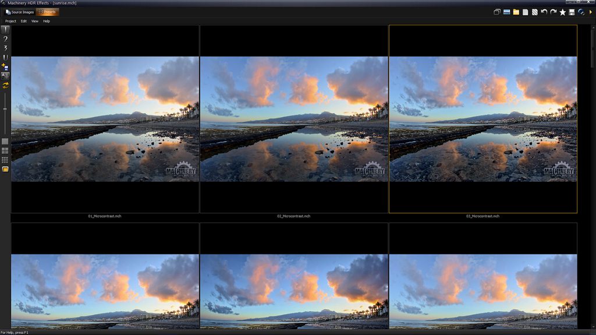Screen dimensions: 596x335
Task: Select preset group 3 in left sidebar
Action: pos(5,48)
